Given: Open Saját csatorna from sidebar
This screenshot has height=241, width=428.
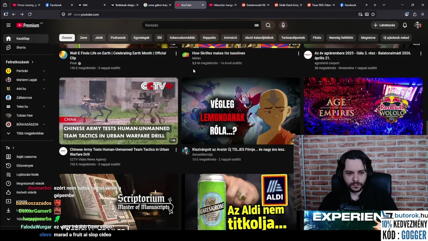Looking at the screenshot, I should pyautogui.click(x=26, y=157).
